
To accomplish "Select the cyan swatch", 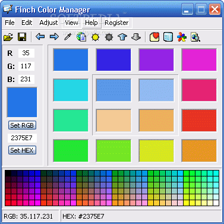I will [x=71, y=90].
